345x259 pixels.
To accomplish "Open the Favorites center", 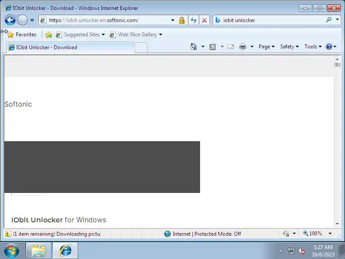I will 22,35.
